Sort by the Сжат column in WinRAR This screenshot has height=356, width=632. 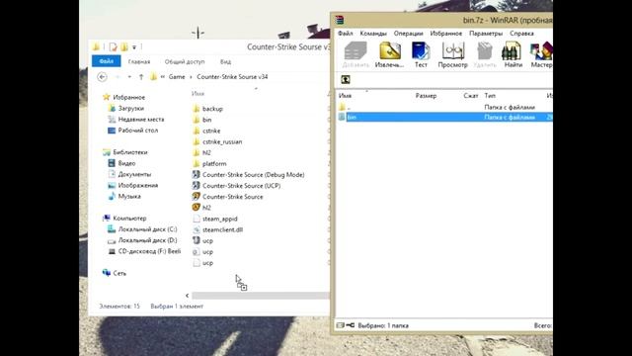[x=470, y=96]
